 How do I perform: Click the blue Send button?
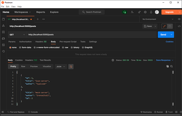click(x=163, y=35)
